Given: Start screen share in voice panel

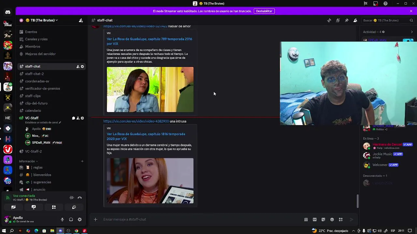Looking at the screenshot, I should click(34, 207).
